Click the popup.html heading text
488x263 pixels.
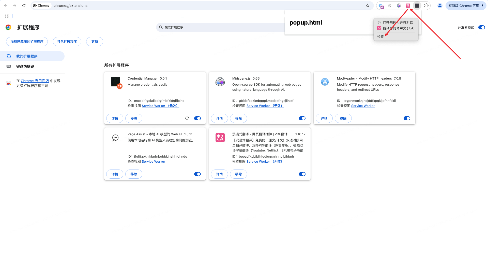point(306,23)
